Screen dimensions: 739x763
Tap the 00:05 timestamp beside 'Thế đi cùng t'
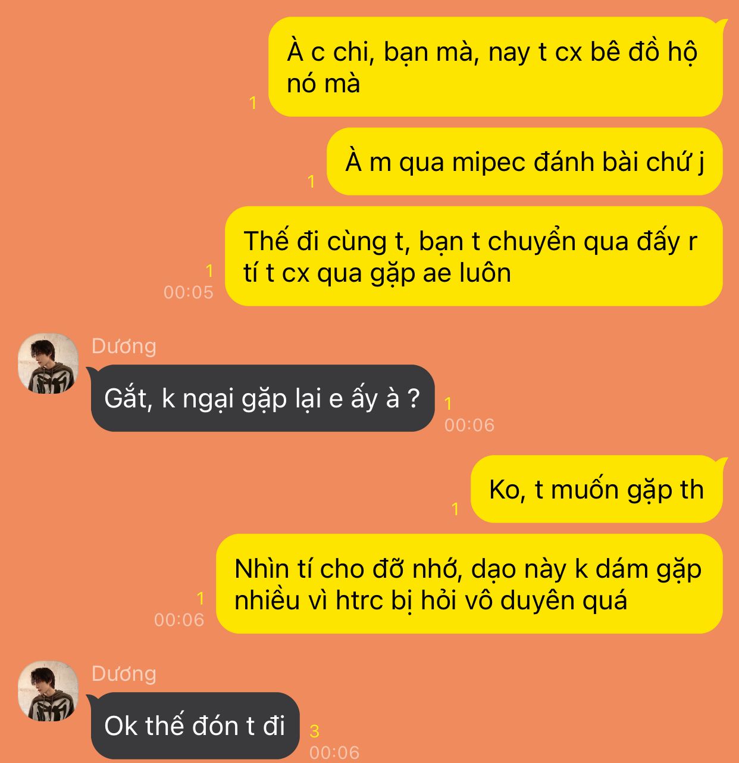tap(188, 292)
